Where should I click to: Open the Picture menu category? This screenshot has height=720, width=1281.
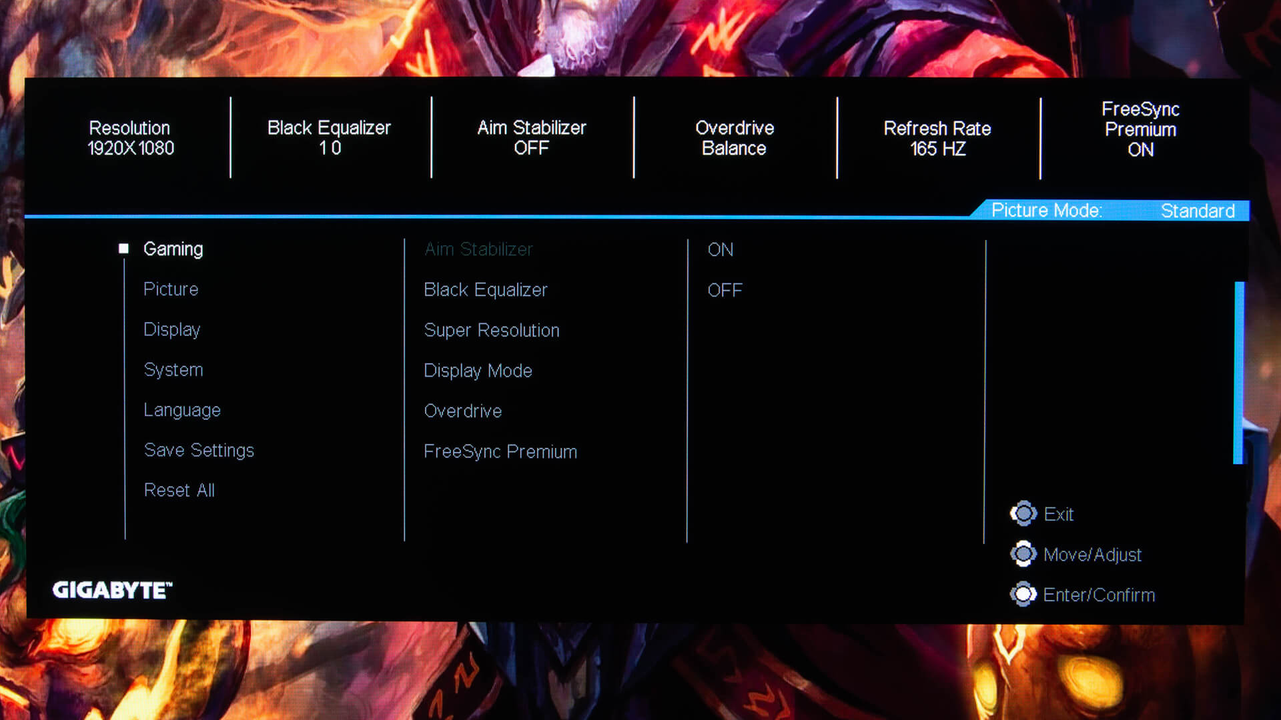(x=171, y=289)
